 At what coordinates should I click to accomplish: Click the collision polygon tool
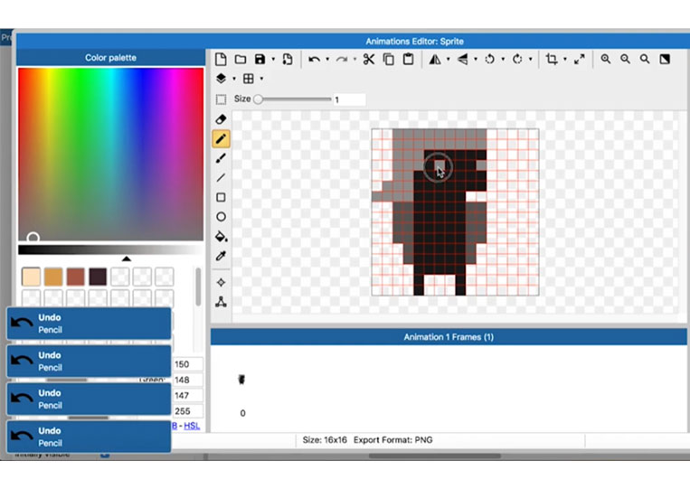coord(221,302)
